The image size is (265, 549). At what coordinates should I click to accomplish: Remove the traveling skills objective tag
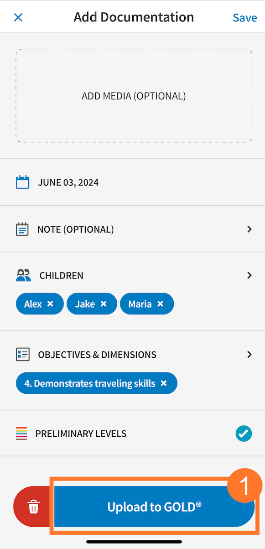click(164, 383)
